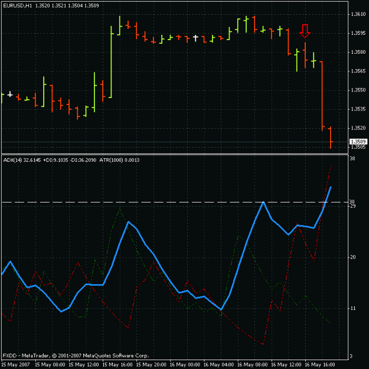The height and width of the screenshot is (369, 369).
Task: Click the 15 May 16:00 time label
Action: [117, 365]
